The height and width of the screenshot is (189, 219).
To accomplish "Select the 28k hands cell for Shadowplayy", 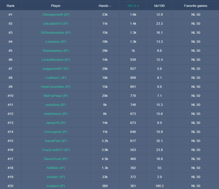I will [x=105, y=51].
